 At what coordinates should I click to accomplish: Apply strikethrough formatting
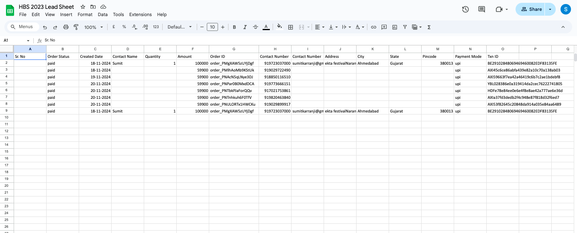pyautogui.click(x=255, y=27)
